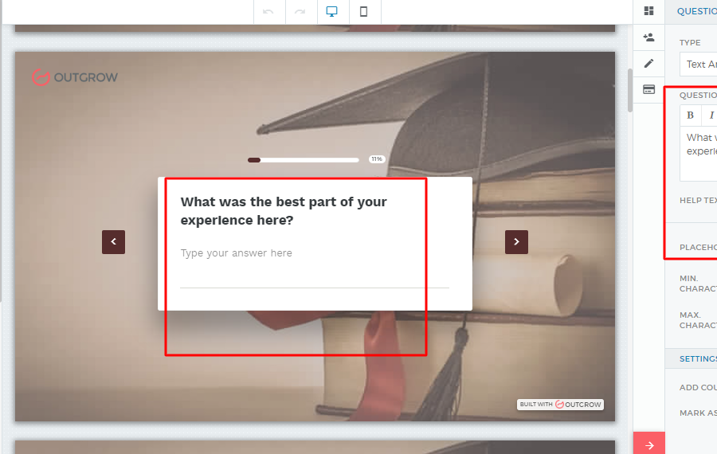Switch to desktop preview mode
This screenshot has height=454, width=717.
pos(332,12)
